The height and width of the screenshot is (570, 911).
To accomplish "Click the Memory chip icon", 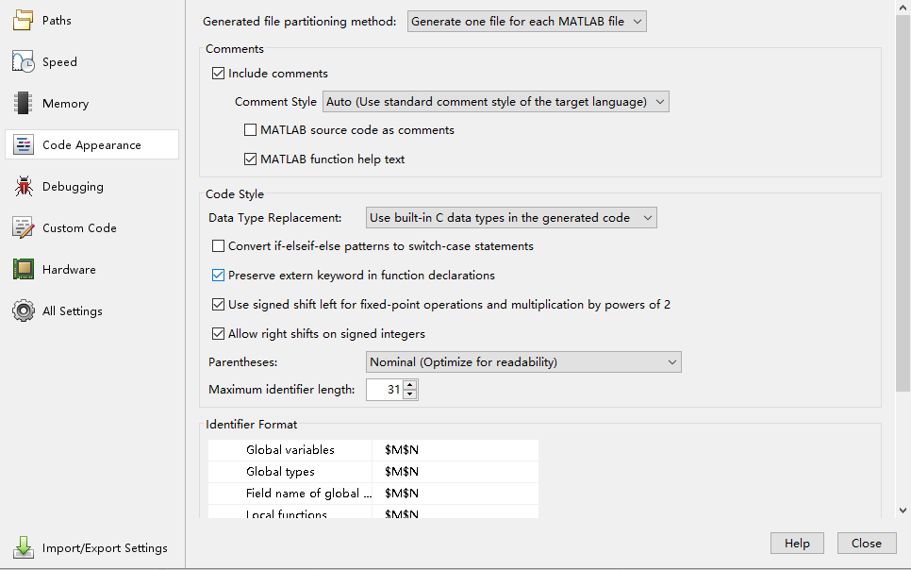I will (x=24, y=104).
